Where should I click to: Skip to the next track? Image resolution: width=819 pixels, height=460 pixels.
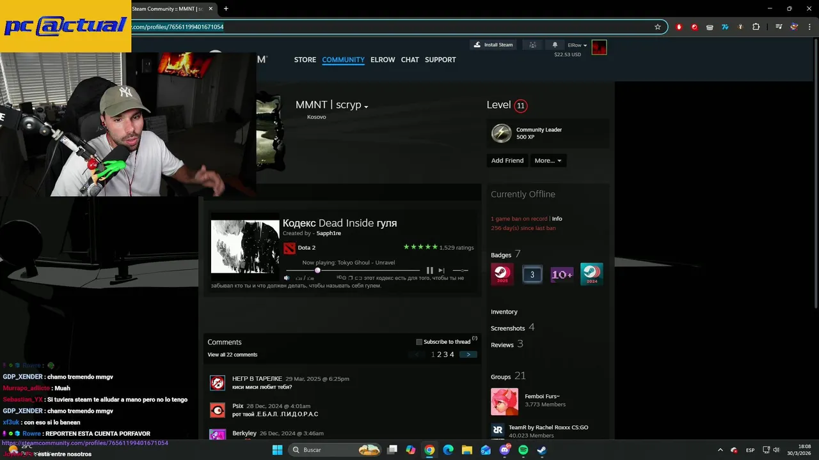pyautogui.click(x=441, y=270)
